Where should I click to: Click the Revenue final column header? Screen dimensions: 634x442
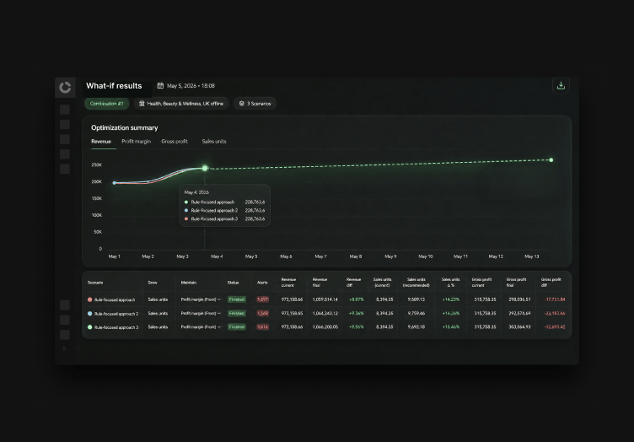[320, 283]
